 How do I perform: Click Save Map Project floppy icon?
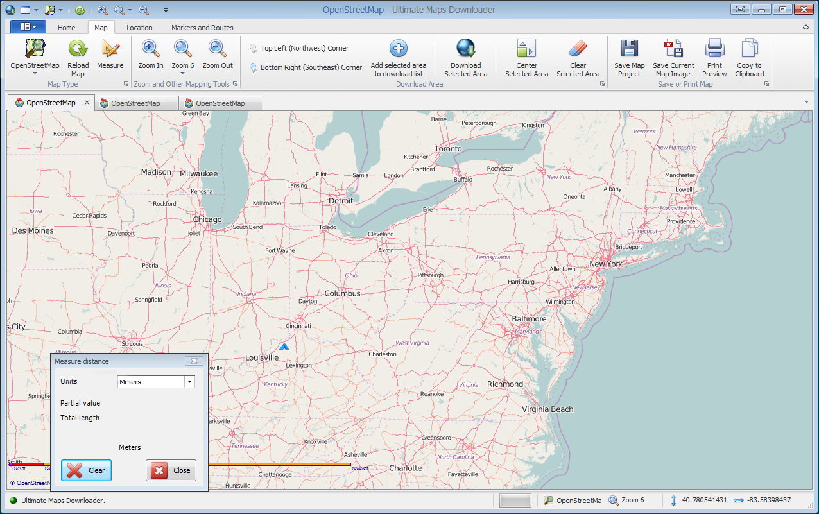click(629, 49)
